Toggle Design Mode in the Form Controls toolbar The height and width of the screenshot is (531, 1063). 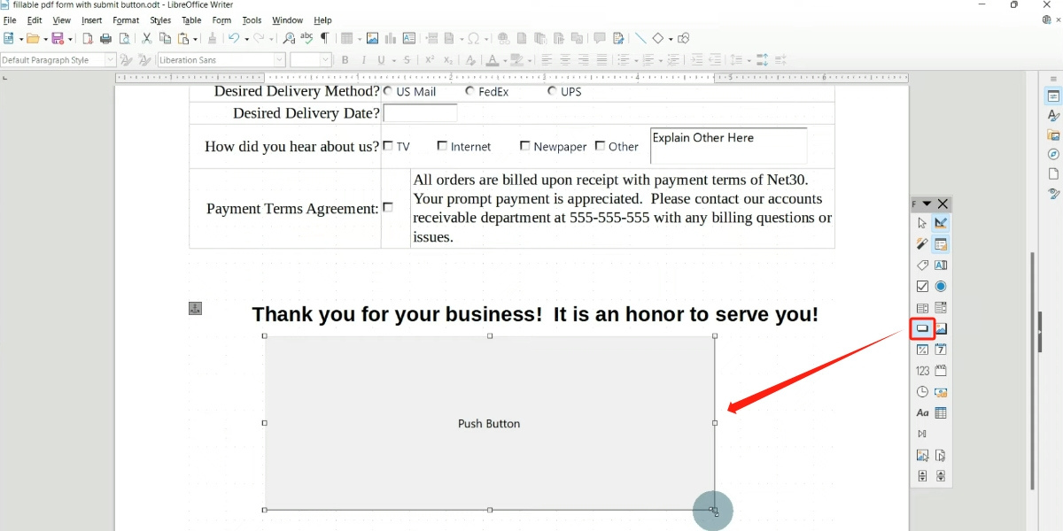coord(941,222)
